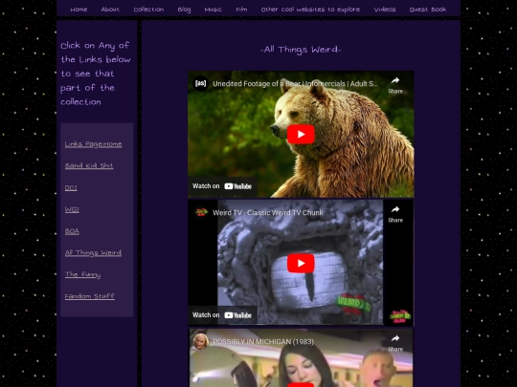Open Music in navigation bar
Image resolution: width=517 pixels, height=387 pixels.
[213, 10]
